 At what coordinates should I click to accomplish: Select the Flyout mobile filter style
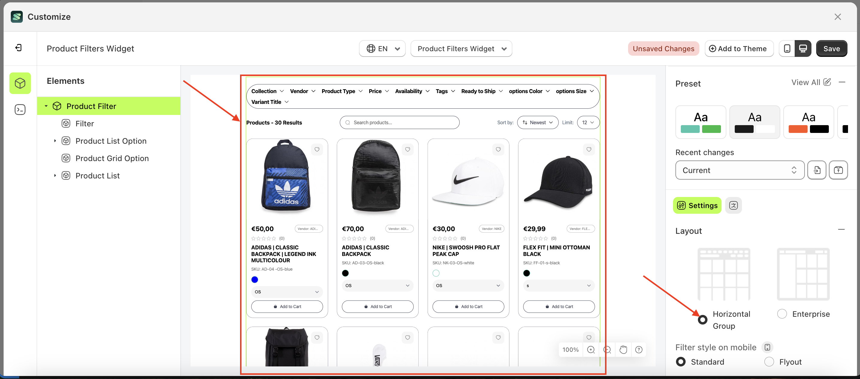(x=769, y=362)
